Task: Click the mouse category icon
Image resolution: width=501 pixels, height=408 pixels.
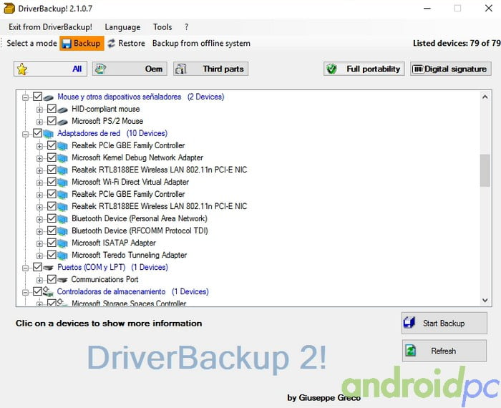Action: click(x=48, y=97)
